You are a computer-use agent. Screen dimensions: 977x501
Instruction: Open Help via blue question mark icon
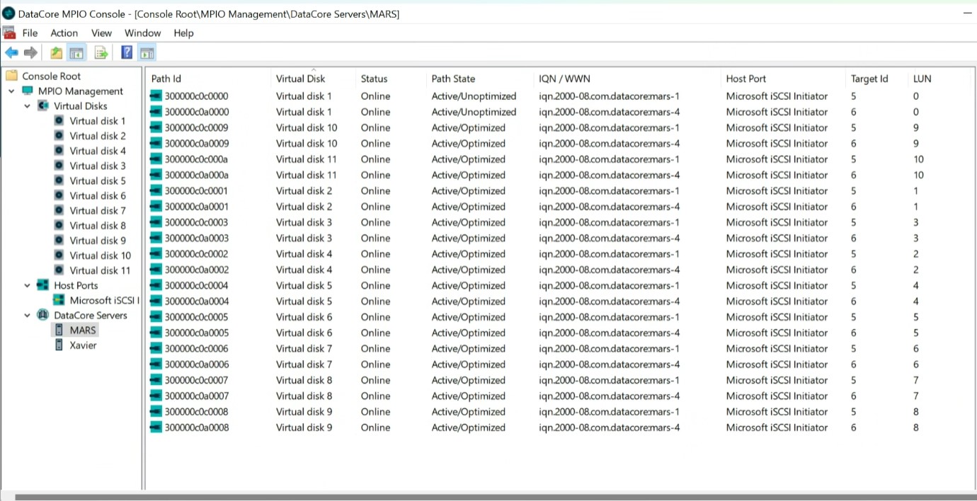pos(127,53)
